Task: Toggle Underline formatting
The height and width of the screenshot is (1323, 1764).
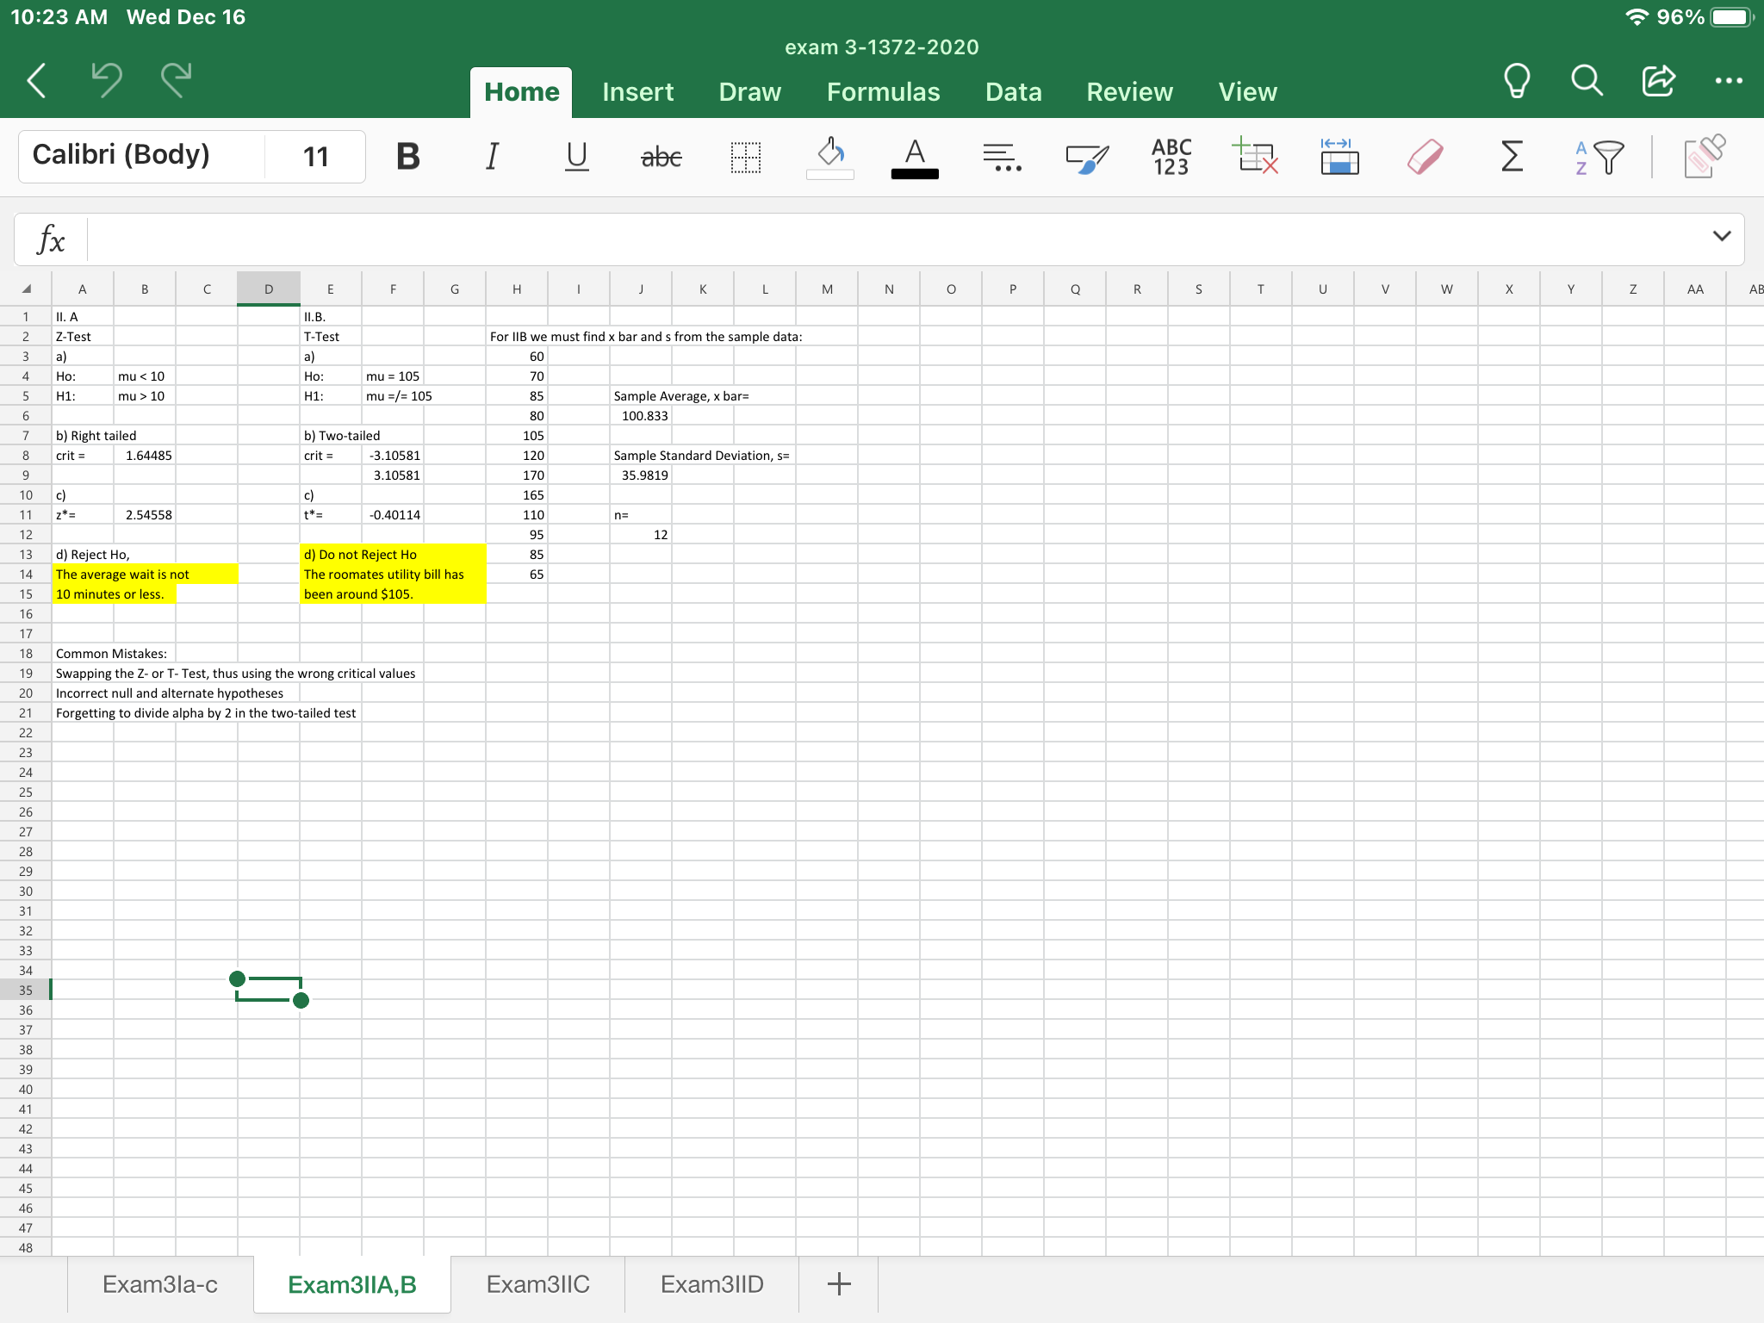Action: click(x=576, y=157)
